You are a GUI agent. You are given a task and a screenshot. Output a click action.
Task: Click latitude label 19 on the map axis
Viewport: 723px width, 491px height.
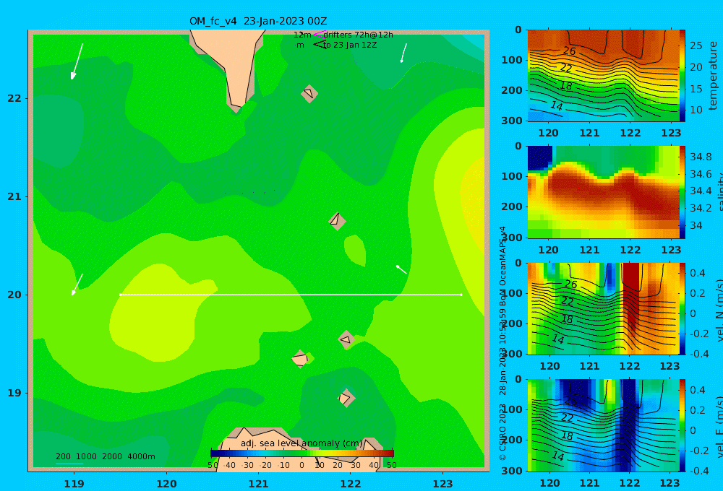(x=14, y=393)
